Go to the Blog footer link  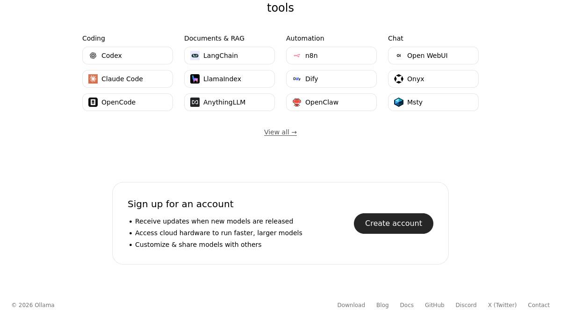click(x=382, y=305)
